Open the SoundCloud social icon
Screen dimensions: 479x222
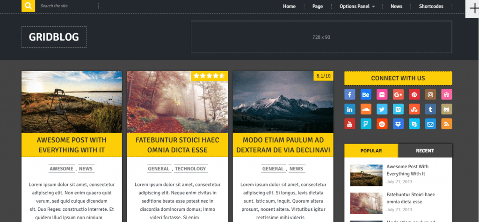point(366,109)
